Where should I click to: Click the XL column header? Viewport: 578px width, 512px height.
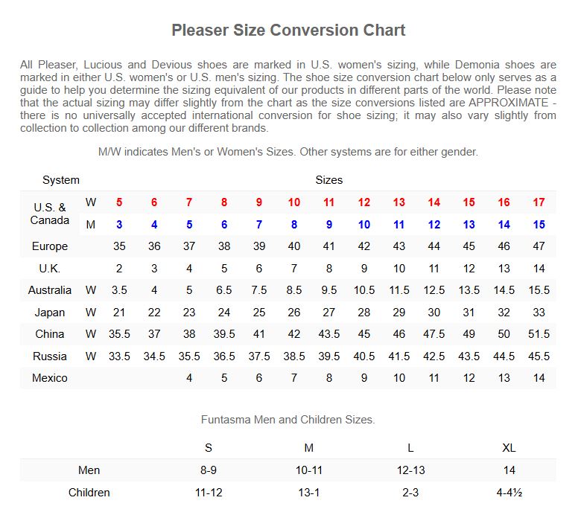(x=509, y=448)
